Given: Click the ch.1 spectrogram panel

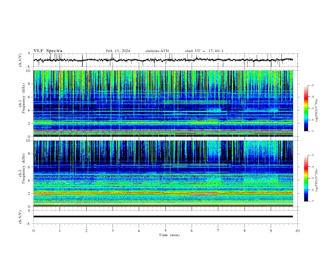Looking at the screenshot, I should click(163, 103).
